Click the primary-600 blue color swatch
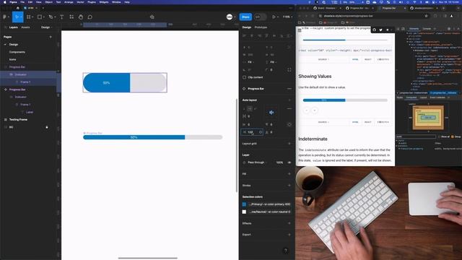The image size is (462, 260). (x=244, y=204)
